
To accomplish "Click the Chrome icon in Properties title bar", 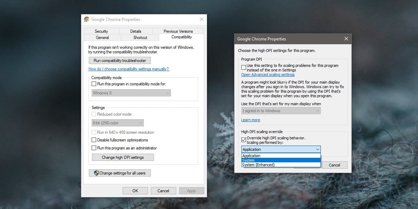I will click(x=87, y=20).
